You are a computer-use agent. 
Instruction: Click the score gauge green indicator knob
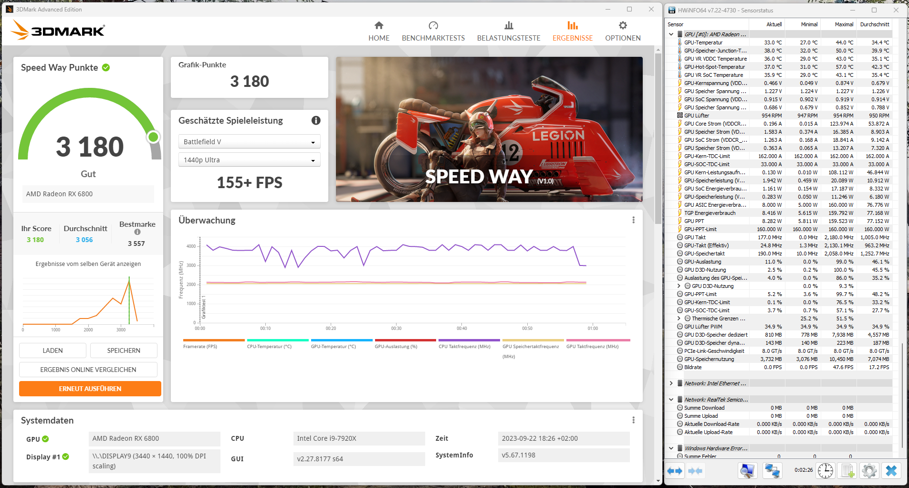click(153, 137)
